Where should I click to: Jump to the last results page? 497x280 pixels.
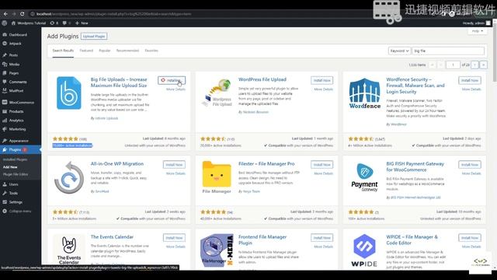(483, 65)
